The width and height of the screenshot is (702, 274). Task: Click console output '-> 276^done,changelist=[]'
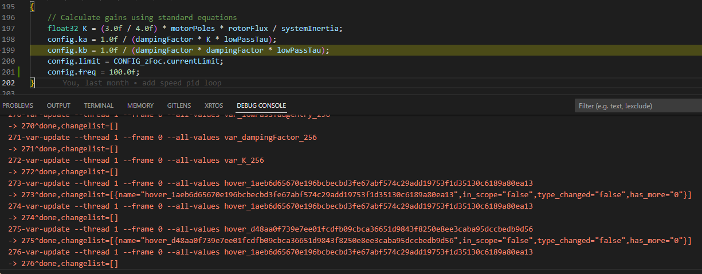63,264
